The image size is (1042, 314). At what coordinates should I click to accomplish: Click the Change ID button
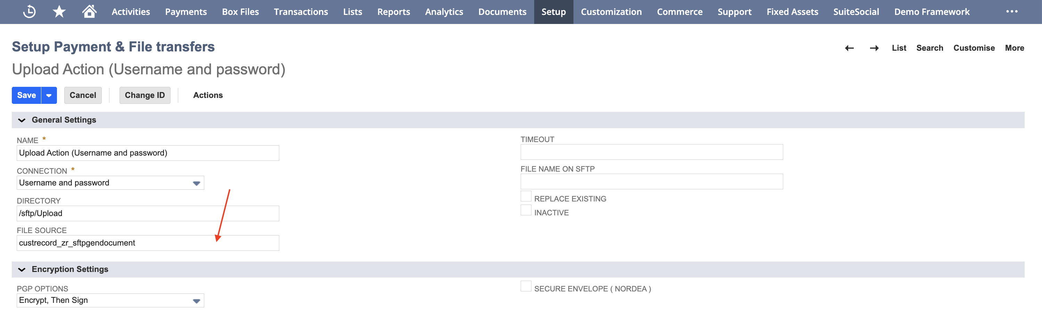(x=145, y=96)
